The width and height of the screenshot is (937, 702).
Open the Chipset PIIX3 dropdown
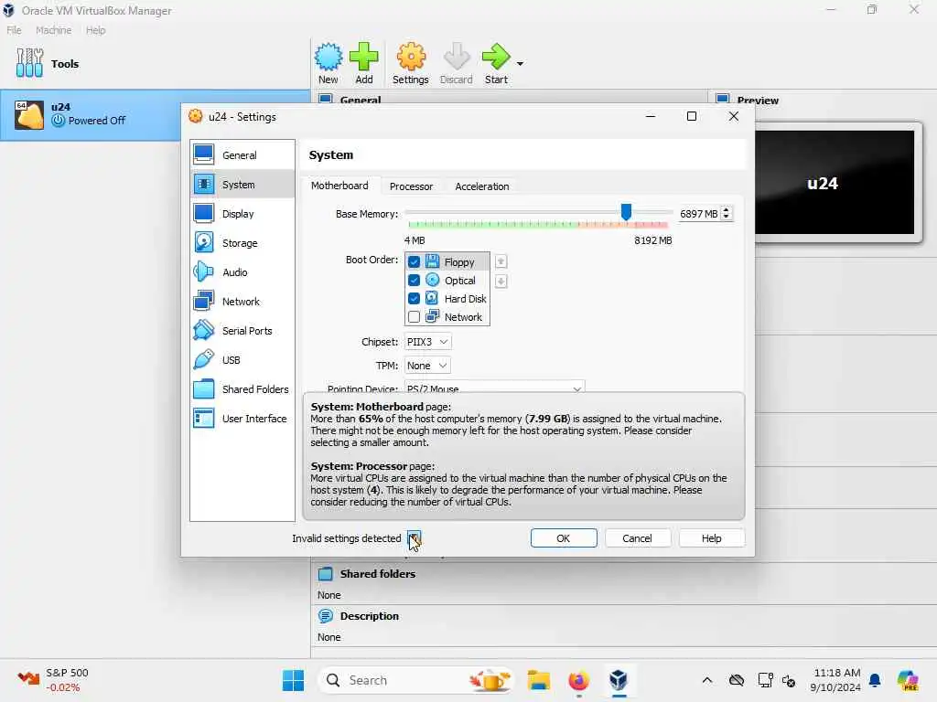coord(427,342)
